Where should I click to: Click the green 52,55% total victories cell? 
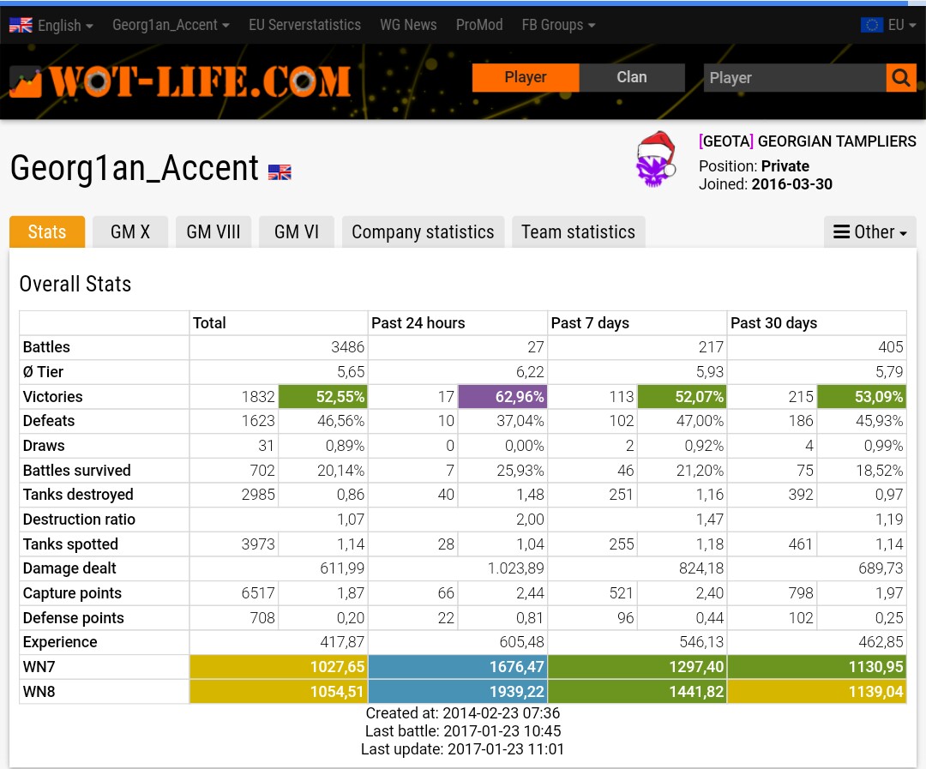(322, 396)
